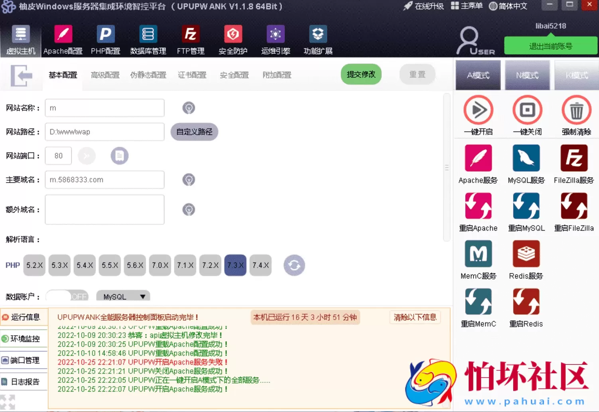
Task: Open the FTP管理 panel
Action: (191, 40)
